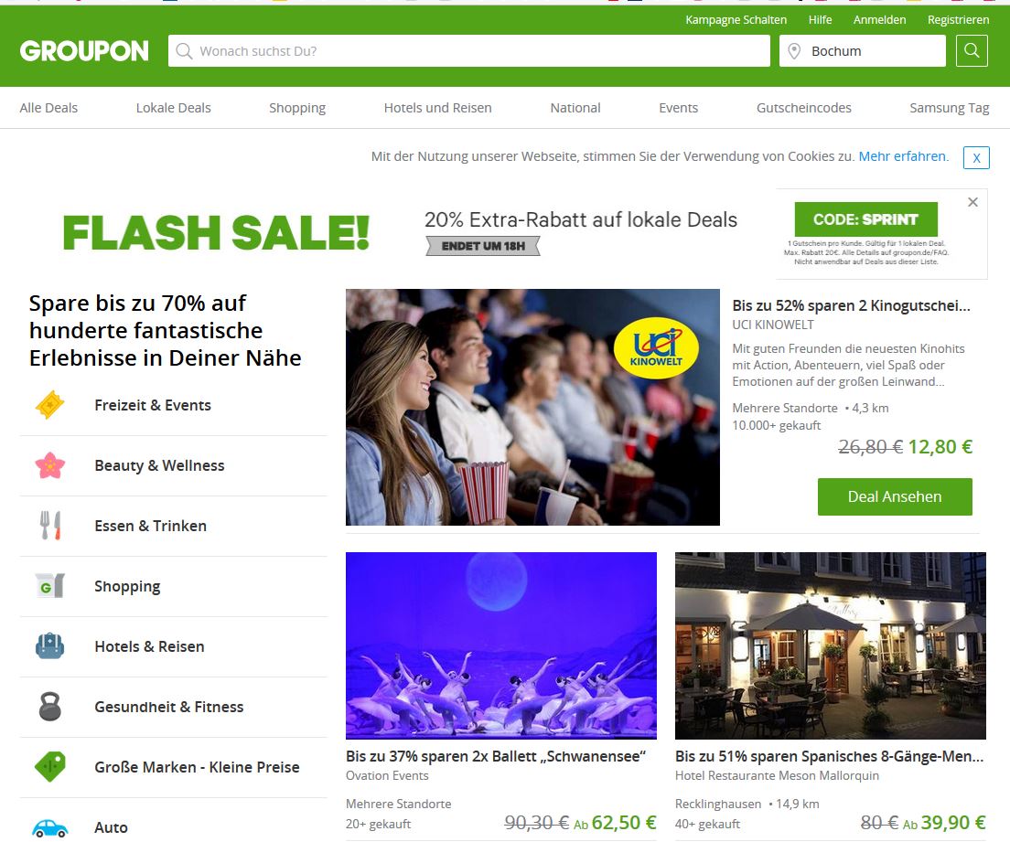The image size is (1010, 842).
Task: Open the Anmelden login link
Action: [x=879, y=20]
